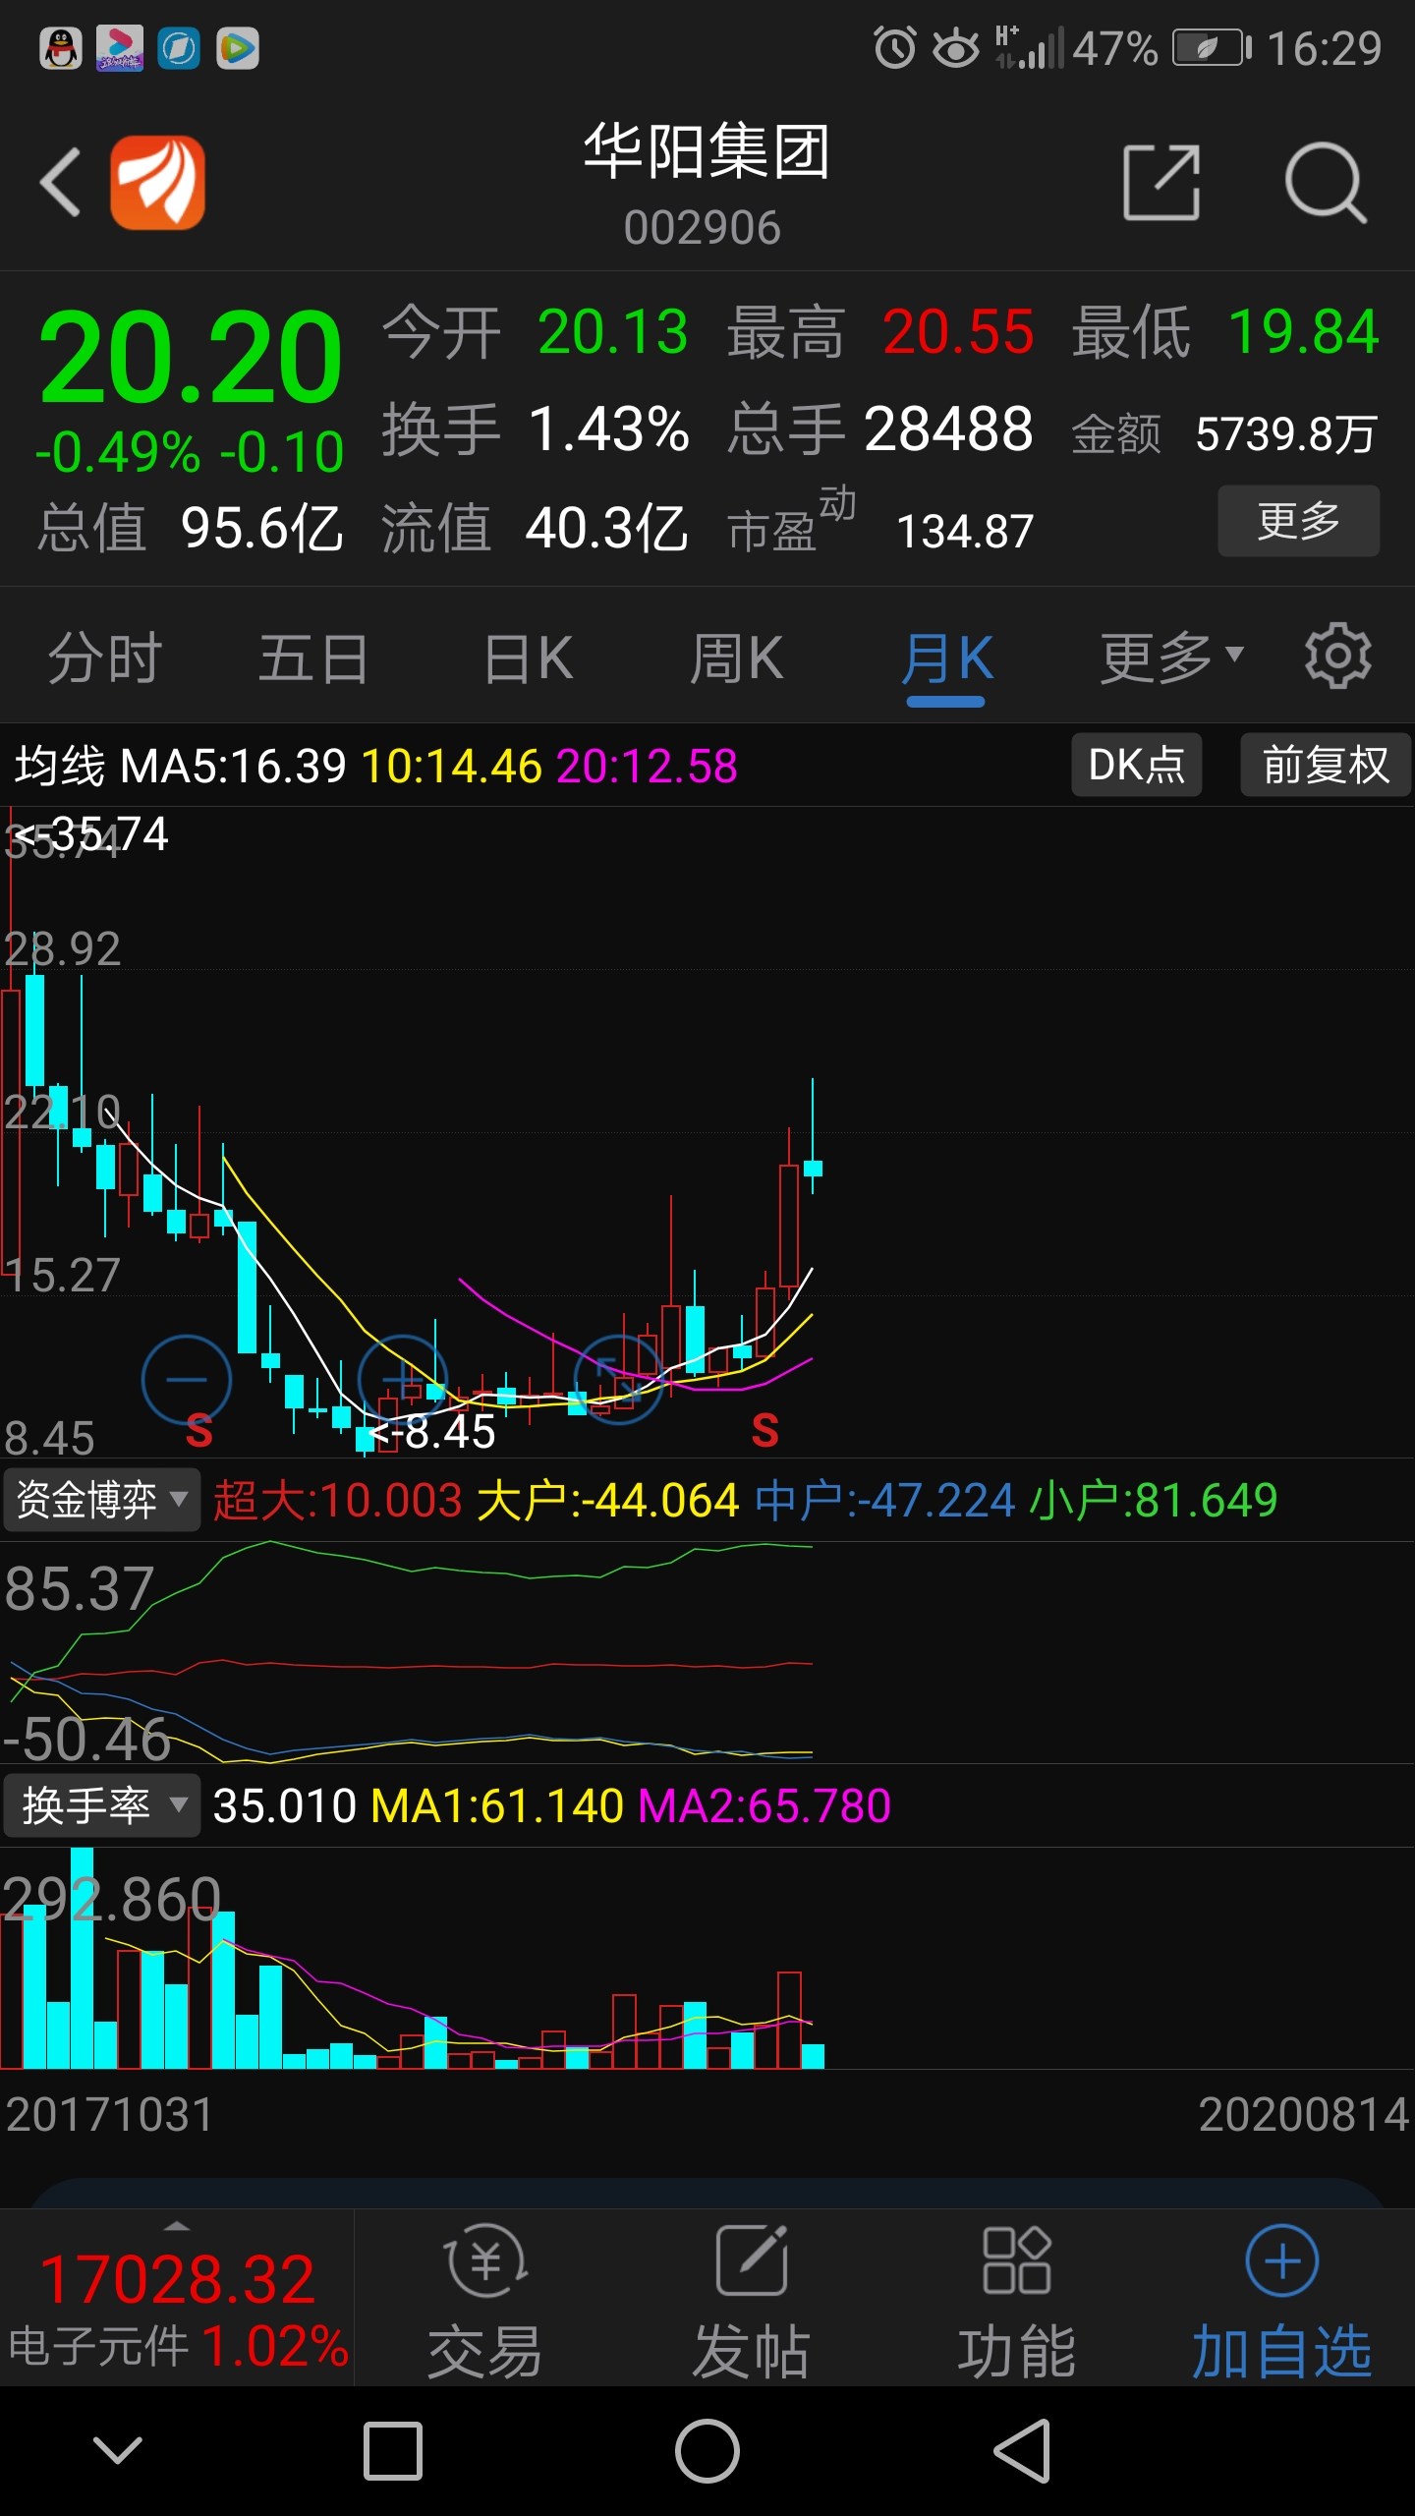Tap the alarm clock status icon
Image resolution: width=1415 pixels, height=2516 pixels.
tap(894, 48)
